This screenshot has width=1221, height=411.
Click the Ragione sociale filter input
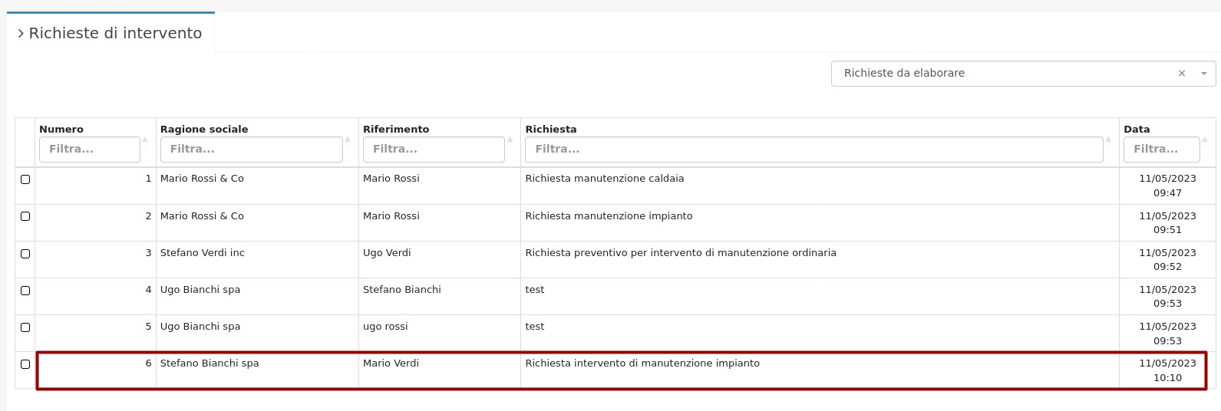click(251, 150)
